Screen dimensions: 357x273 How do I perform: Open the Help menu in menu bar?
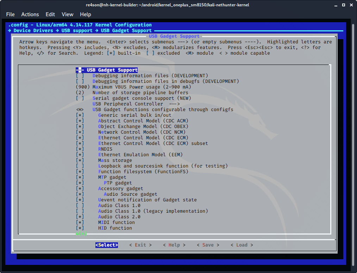point(86,14)
